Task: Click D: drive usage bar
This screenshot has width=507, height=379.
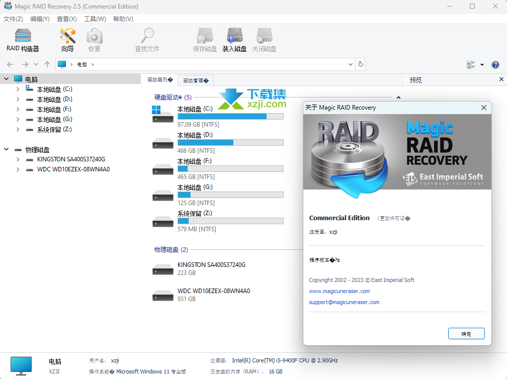Action: pos(230,142)
